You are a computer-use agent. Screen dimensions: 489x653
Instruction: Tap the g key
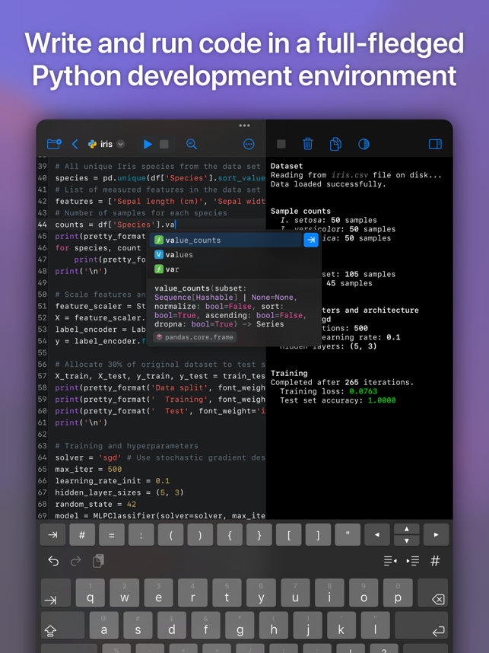[240, 626]
